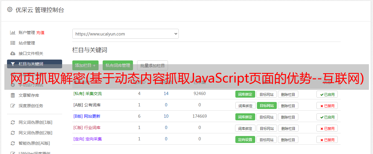Click 定向设置 in the 定向采集 row
Viewport: 373px width, 154px height.
[245, 139]
